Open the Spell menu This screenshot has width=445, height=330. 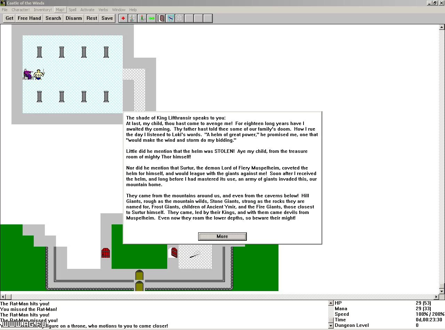pos(72,10)
